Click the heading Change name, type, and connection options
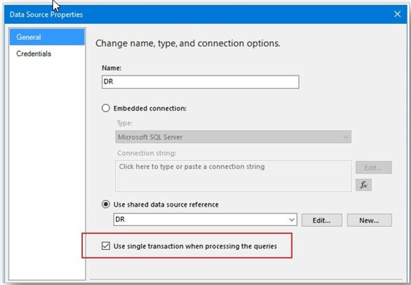Viewport: 411px width, 285px height. click(x=188, y=43)
